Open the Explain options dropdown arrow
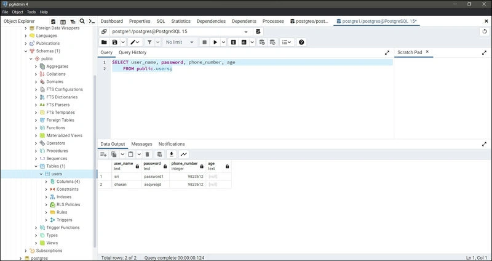492x261 pixels. [x=252, y=42]
